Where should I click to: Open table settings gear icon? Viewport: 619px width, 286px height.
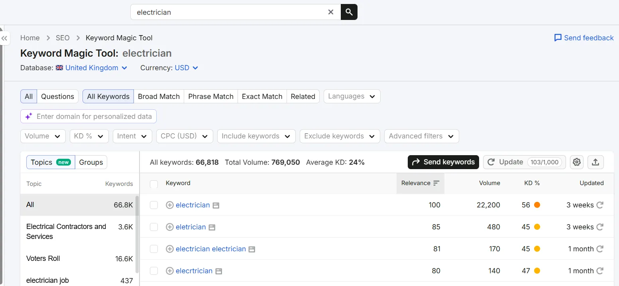[x=577, y=162]
